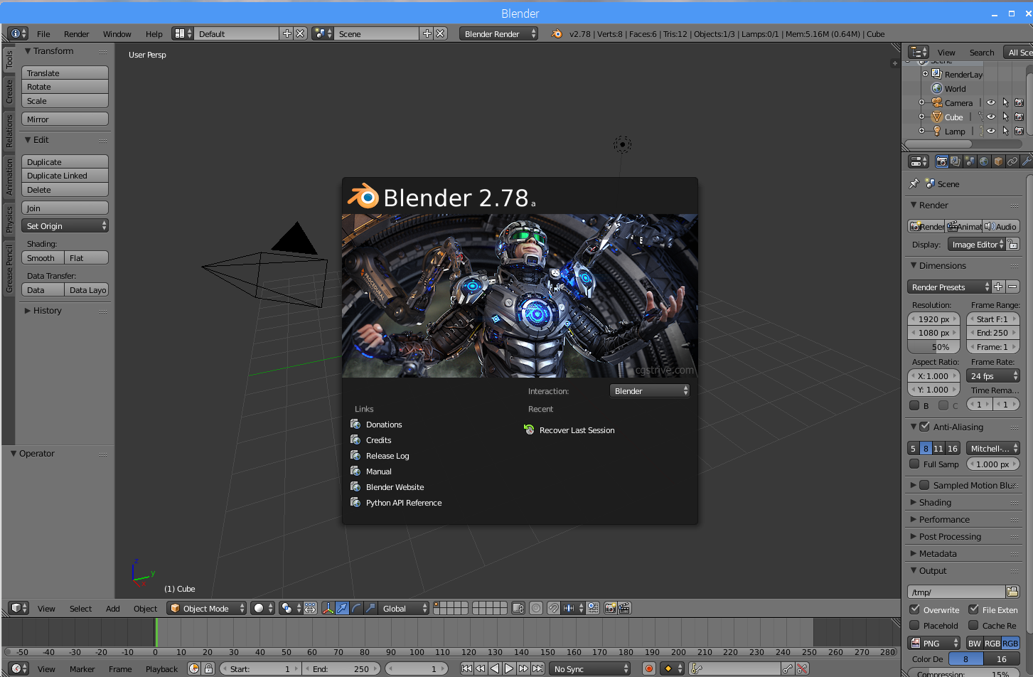1033x677 pixels.
Task: Open the Interaction preset dropdown
Action: tap(650, 390)
